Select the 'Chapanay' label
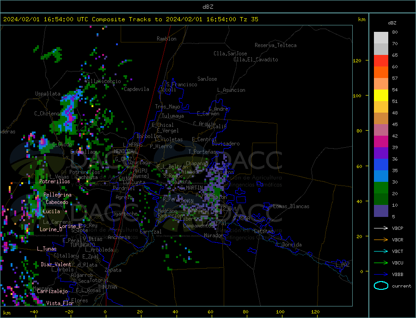This screenshot has width=416, height=318. coord(197,163)
